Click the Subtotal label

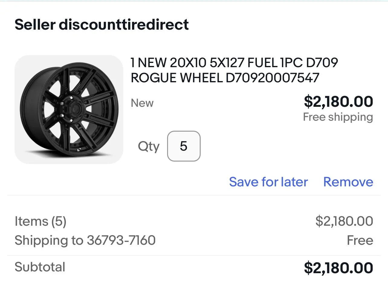pyautogui.click(x=40, y=267)
